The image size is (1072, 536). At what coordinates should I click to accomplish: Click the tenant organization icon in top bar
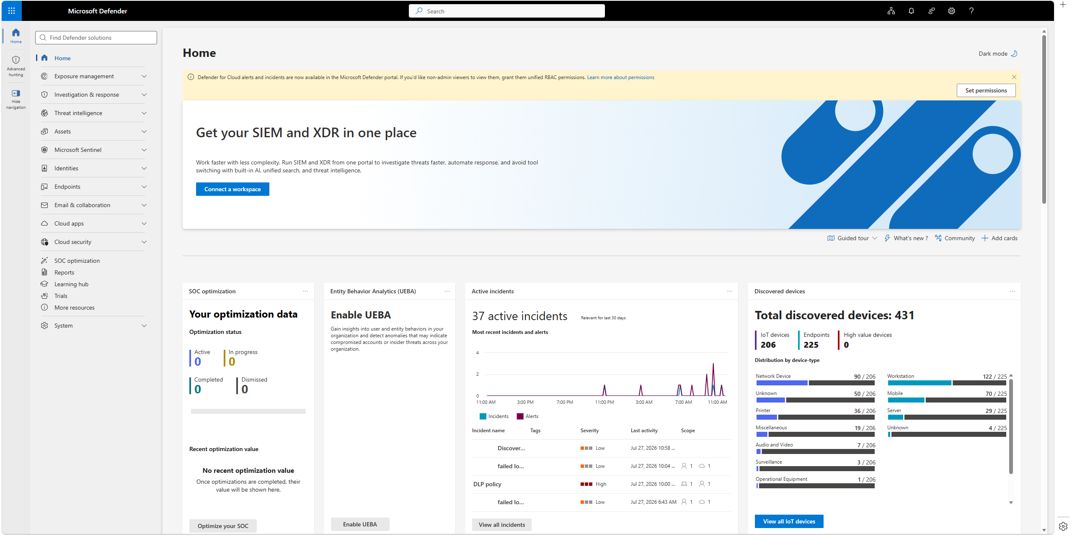pos(891,11)
